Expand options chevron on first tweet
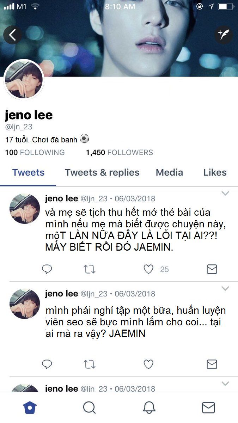This screenshot has height=423, width=238. click(225, 193)
